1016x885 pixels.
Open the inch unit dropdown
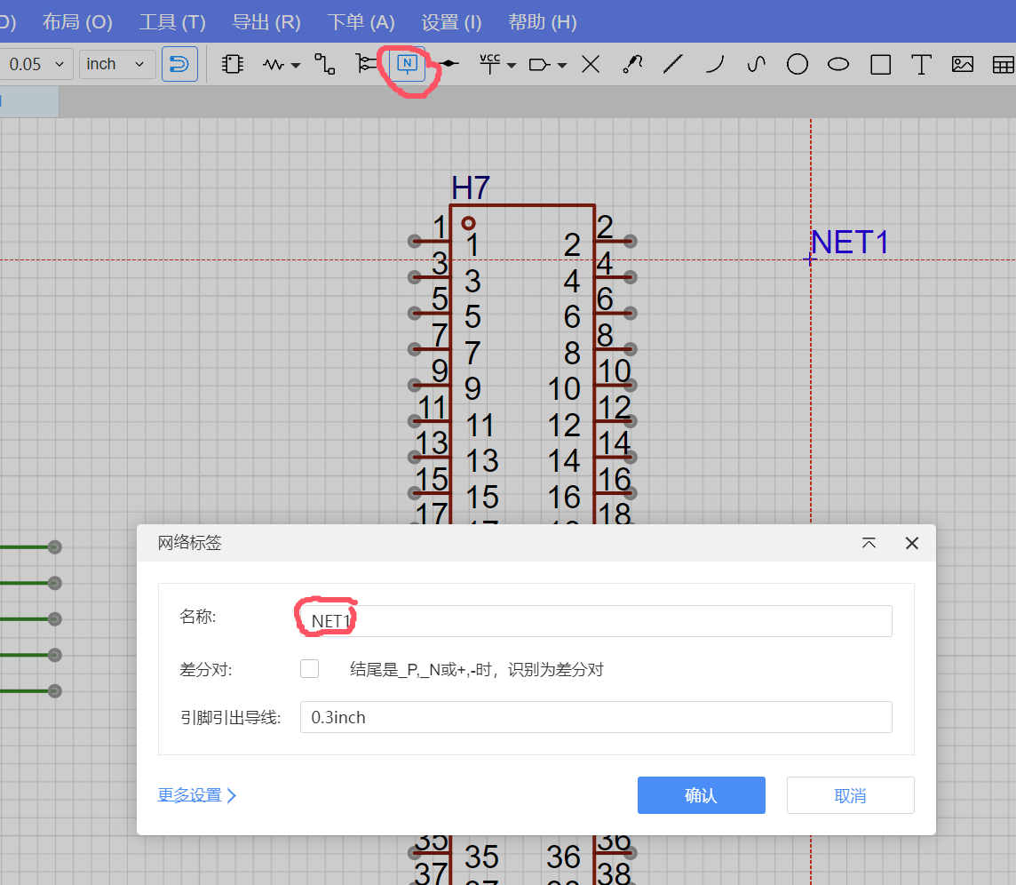coord(116,64)
